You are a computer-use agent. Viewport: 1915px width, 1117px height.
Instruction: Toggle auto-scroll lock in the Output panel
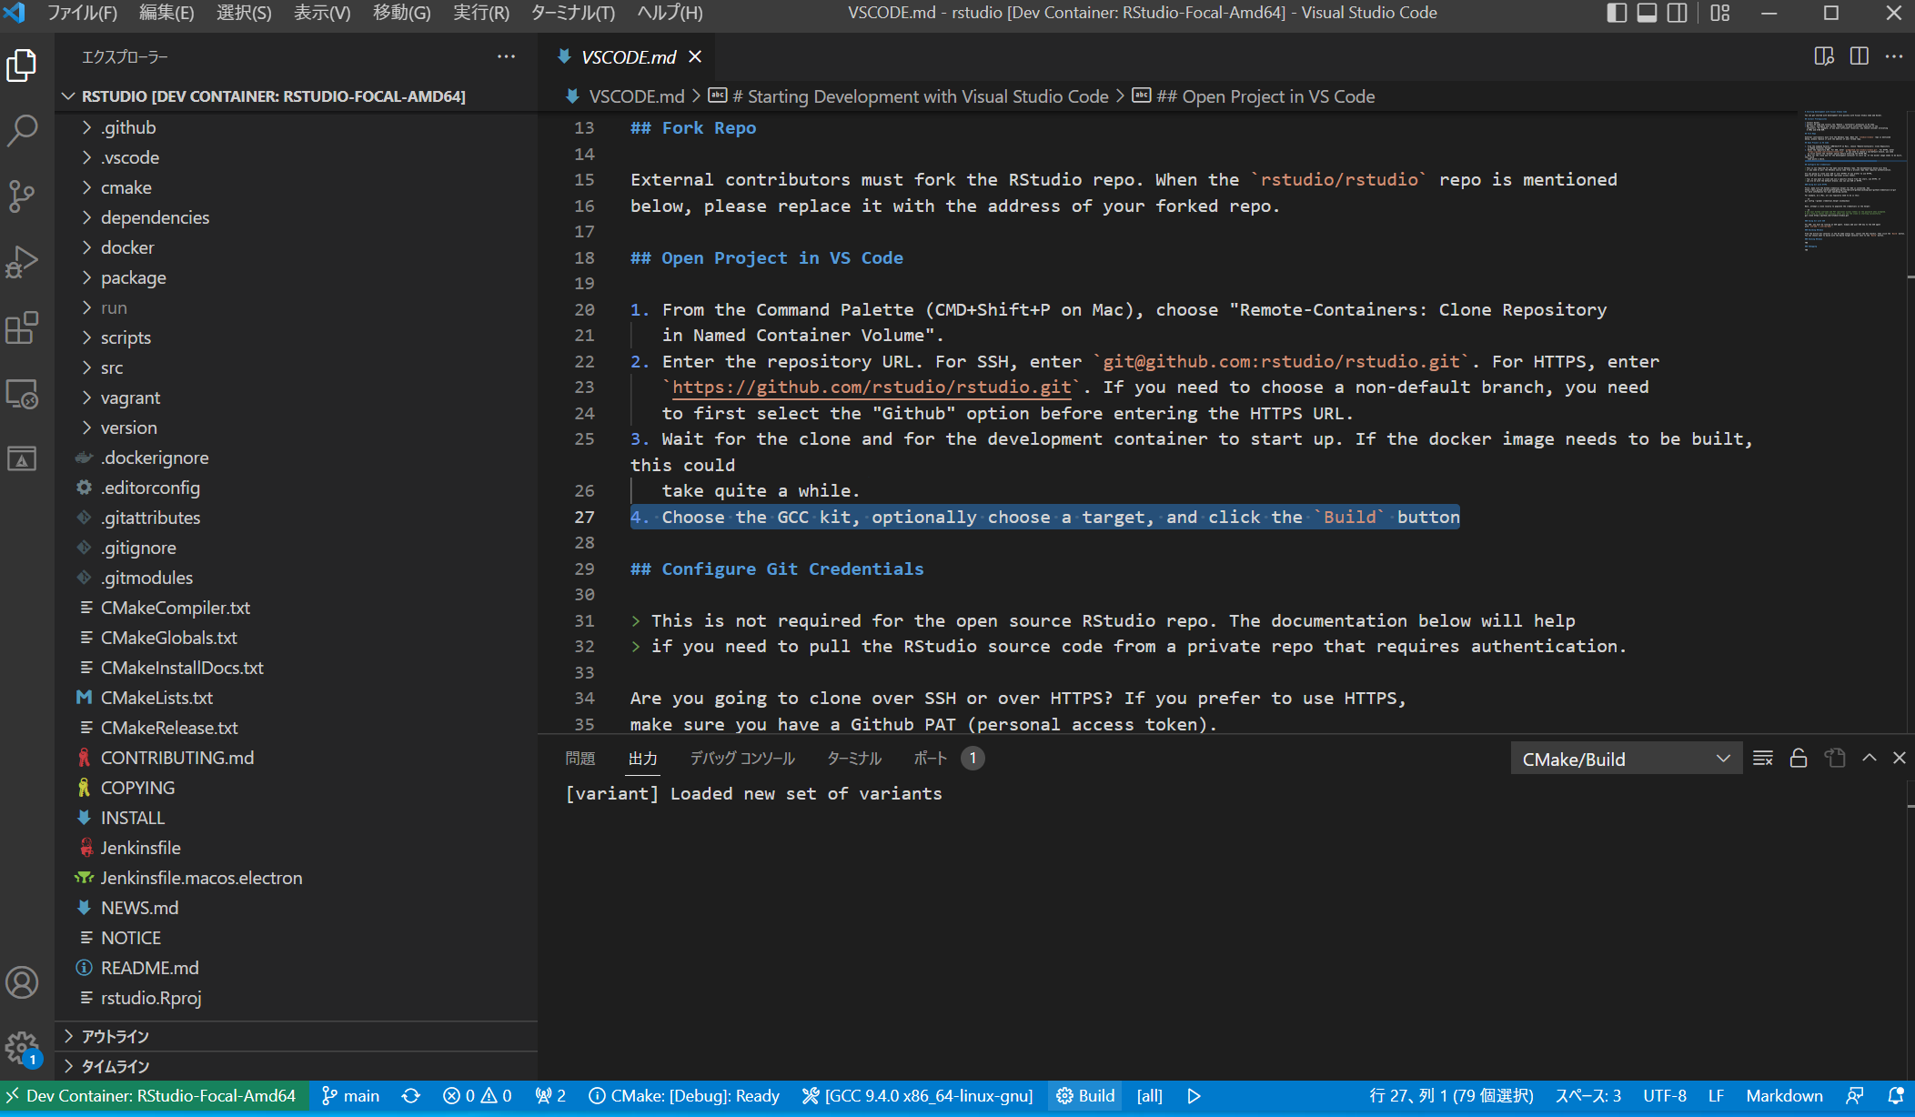(1798, 758)
